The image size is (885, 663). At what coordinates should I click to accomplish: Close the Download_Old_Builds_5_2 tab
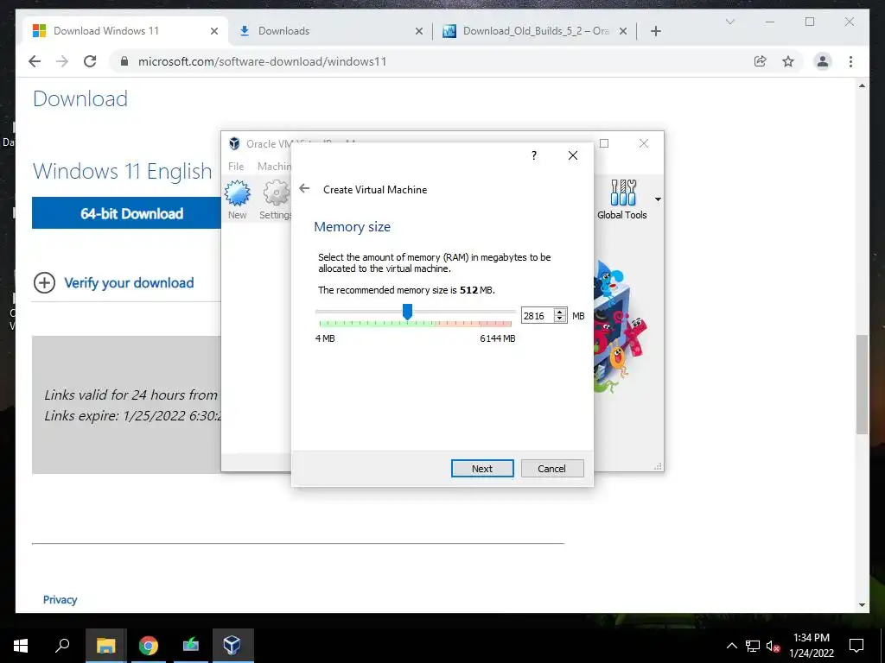tap(623, 32)
